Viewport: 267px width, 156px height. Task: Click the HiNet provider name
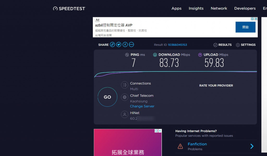click(x=135, y=113)
